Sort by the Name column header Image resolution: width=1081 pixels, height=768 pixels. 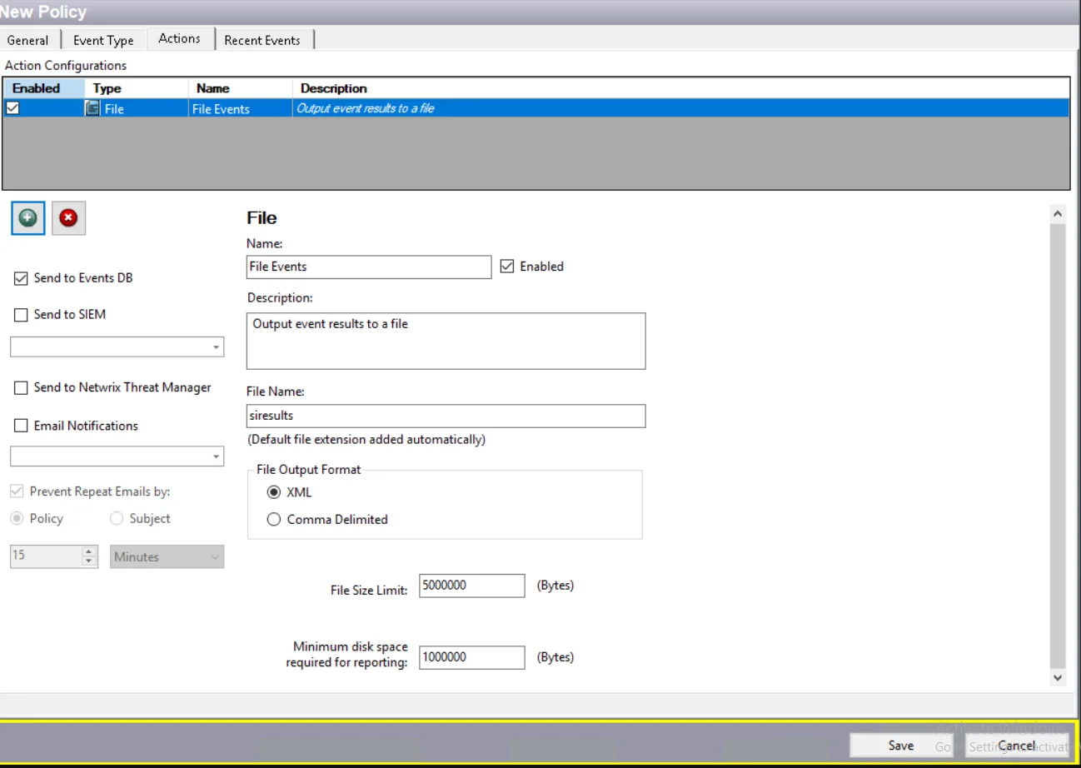[241, 88]
